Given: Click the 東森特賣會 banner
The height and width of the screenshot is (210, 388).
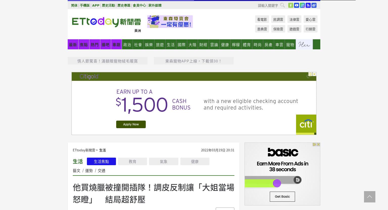Looking at the screenshot, I should click(170, 22).
